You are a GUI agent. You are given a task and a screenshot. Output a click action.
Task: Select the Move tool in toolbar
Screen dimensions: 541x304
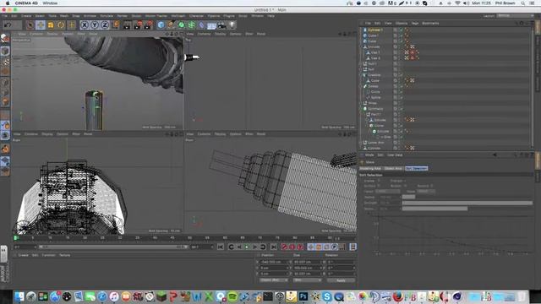[x=41, y=24]
